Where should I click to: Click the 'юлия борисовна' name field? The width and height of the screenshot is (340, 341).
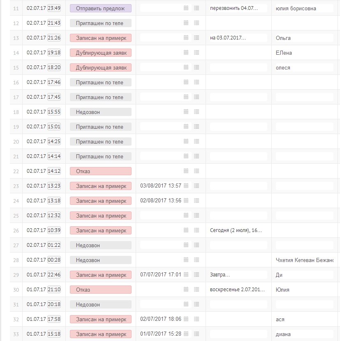(304, 8)
